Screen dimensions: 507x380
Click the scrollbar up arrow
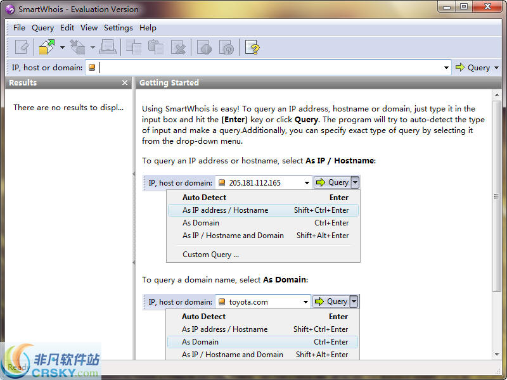click(497, 95)
